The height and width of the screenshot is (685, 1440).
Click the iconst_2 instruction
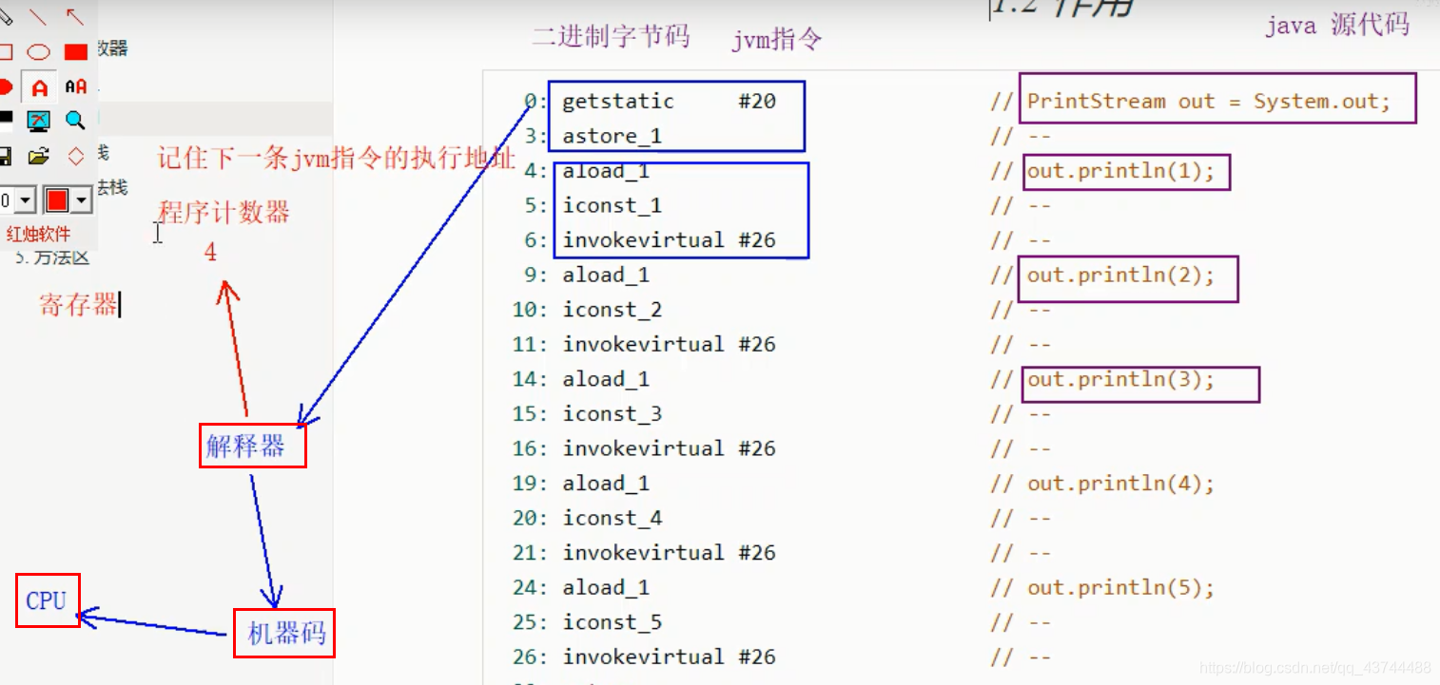coord(612,310)
